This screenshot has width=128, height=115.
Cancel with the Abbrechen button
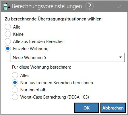point(113,108)
